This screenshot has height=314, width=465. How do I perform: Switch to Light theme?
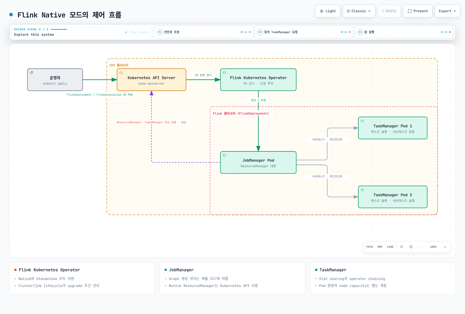pos(328,11)
